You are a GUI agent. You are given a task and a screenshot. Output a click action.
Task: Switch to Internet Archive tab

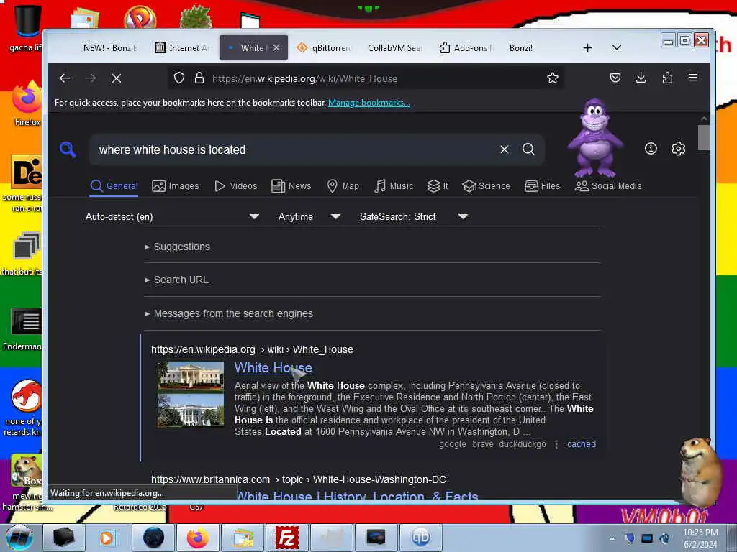182,48
